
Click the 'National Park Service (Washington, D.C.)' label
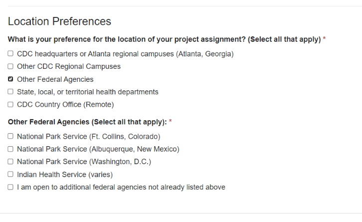pos(84,162)
